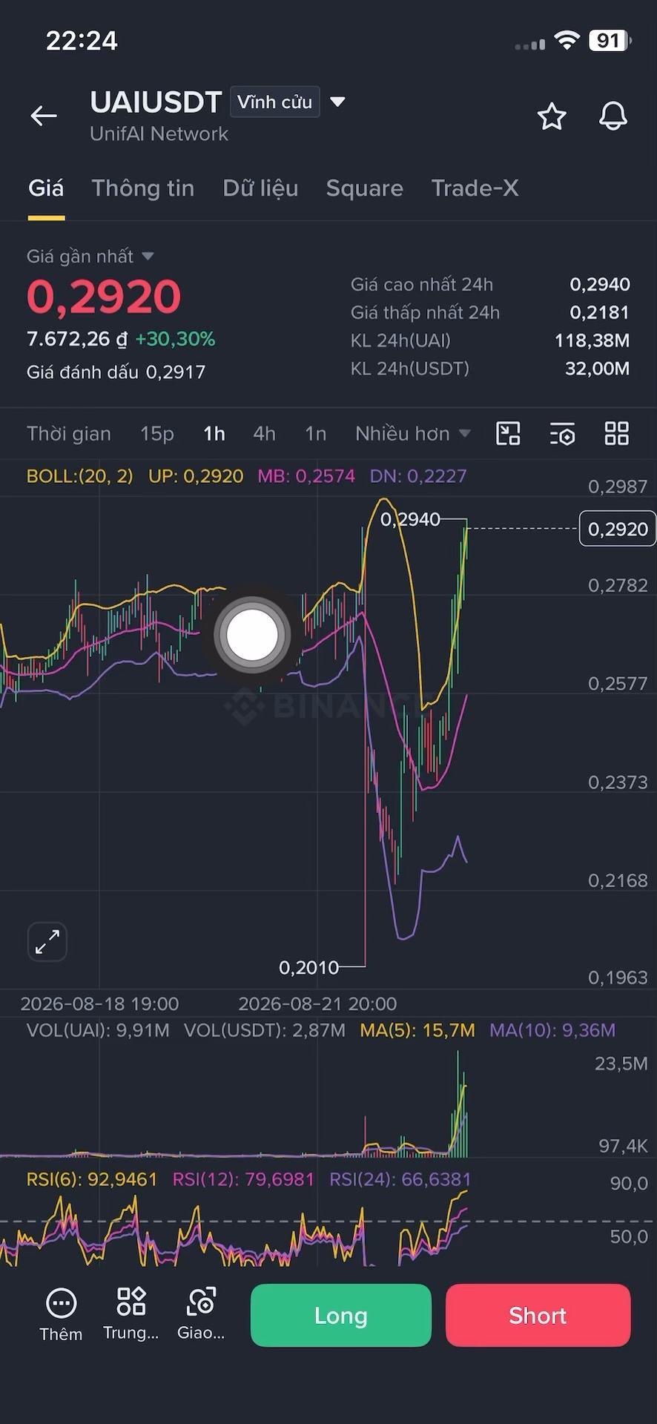Tap UnifAI Network subtitle

point(159,134)
